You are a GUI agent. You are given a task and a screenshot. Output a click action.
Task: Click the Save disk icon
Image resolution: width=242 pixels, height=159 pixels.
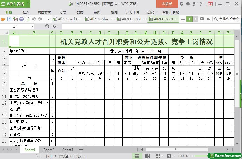(x=9, y=19)
